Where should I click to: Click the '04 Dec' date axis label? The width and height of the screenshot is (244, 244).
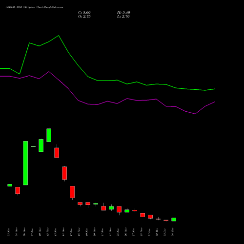pos(173,232)
